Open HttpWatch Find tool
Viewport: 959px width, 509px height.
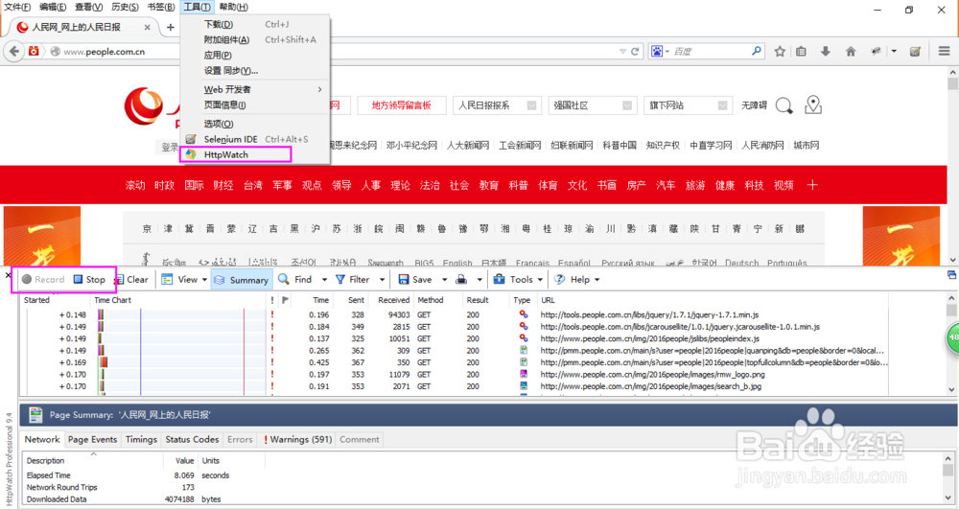coord(295,279)
